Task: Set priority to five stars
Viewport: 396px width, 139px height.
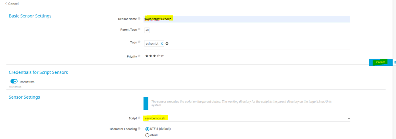Action: click(162, 56)
